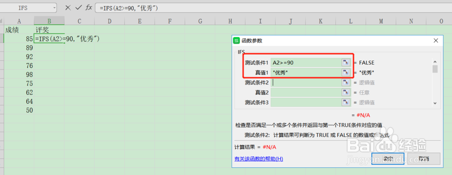Close the 函数参数 dialog
452x175 pixels.
click(436, 41)
